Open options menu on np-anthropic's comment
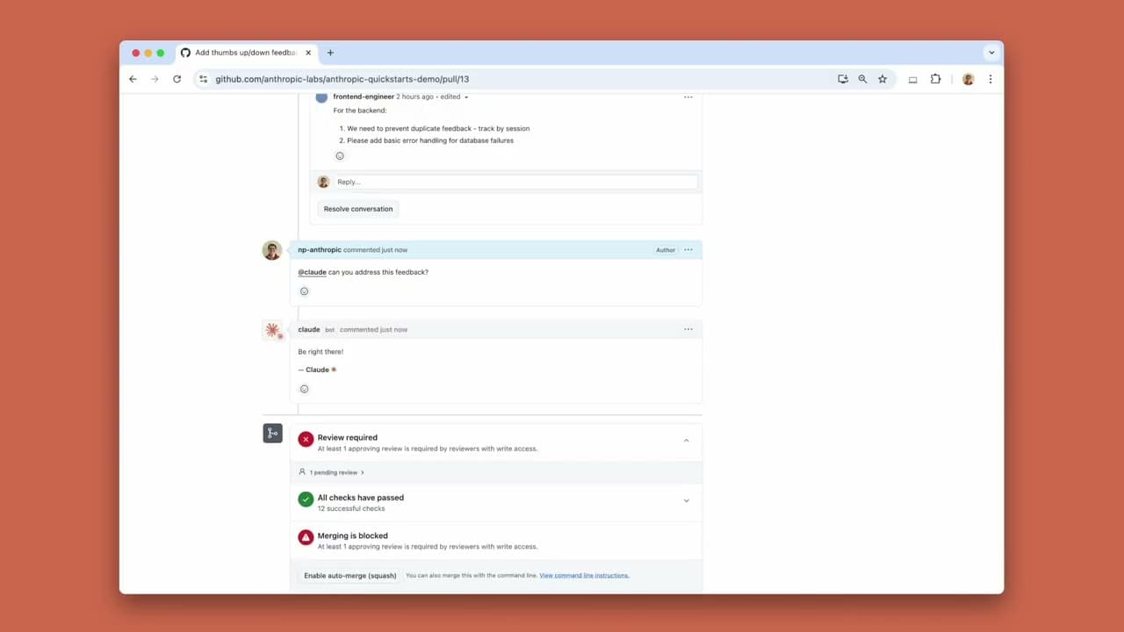Screen dimensions: 1124x632 pyautogui.click(x=688, y=250)
